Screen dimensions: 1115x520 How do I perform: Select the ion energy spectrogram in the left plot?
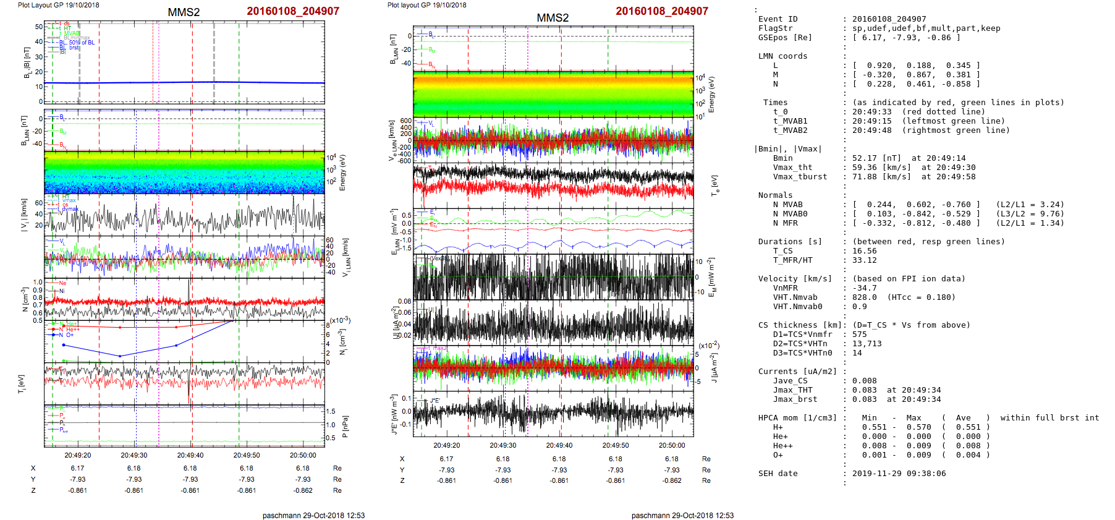click(x=184, y=172)
